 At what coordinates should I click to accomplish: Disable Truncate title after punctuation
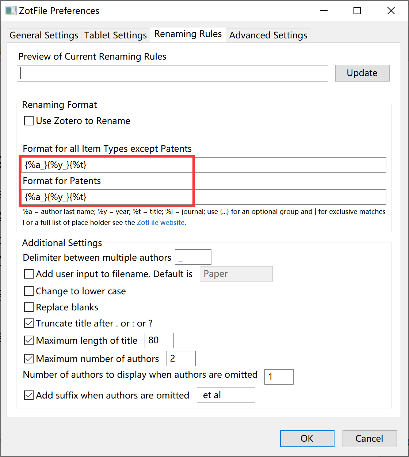(29, 323)
